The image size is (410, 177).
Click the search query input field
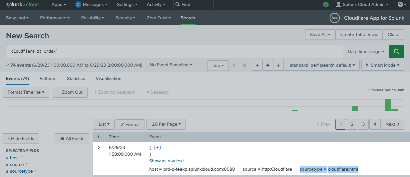(175, 52)
